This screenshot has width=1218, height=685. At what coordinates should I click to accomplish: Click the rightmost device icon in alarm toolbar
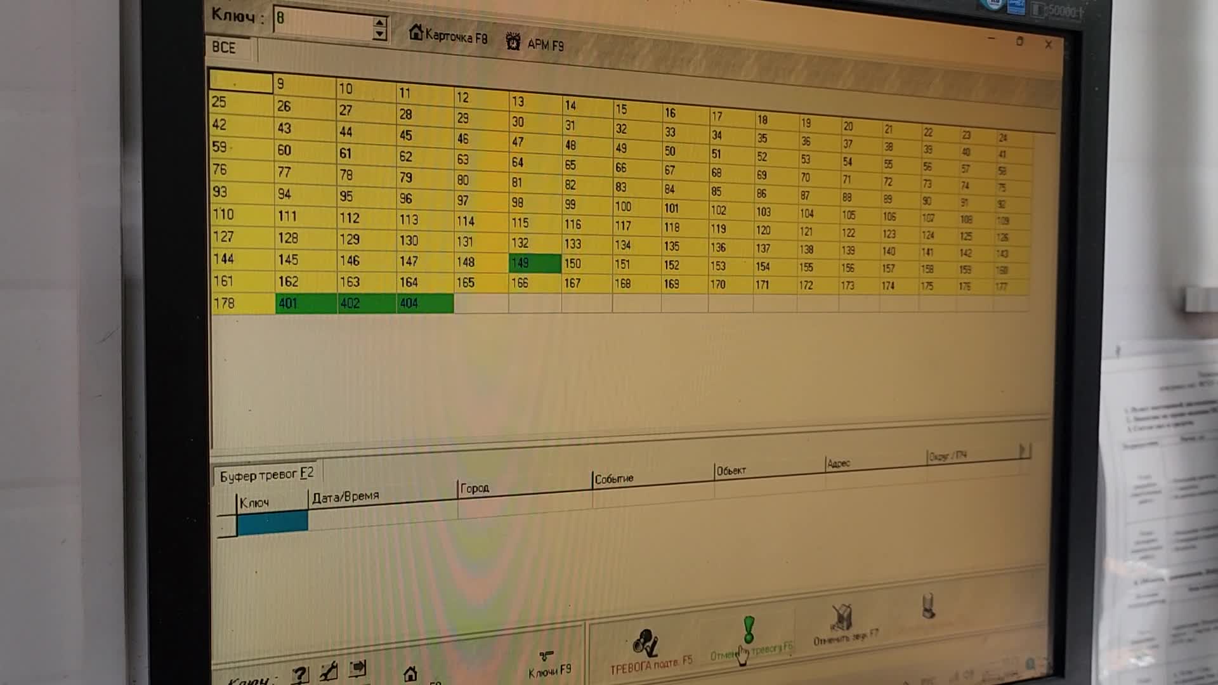(x=928, y=606)
